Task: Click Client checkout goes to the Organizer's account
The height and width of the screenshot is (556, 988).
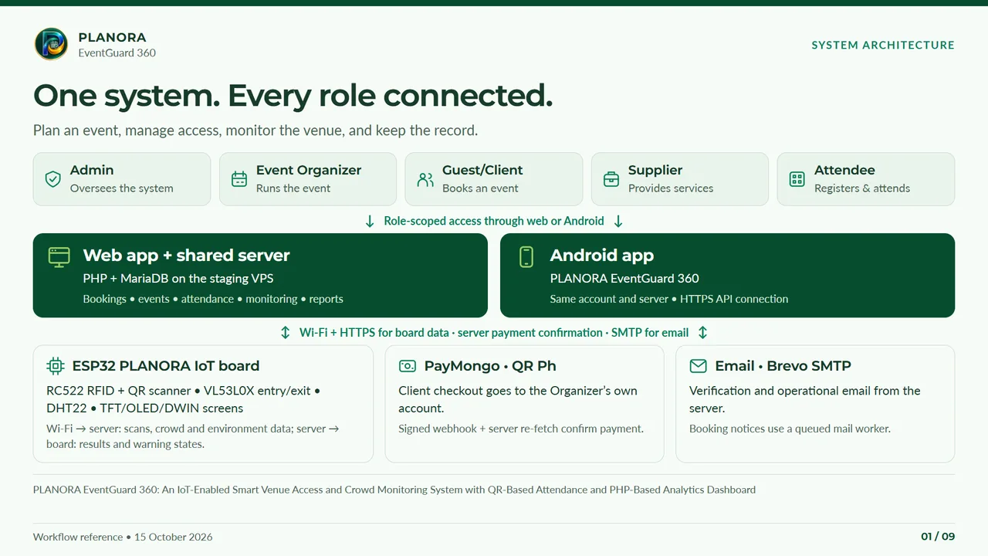Action: pos(518,399)
